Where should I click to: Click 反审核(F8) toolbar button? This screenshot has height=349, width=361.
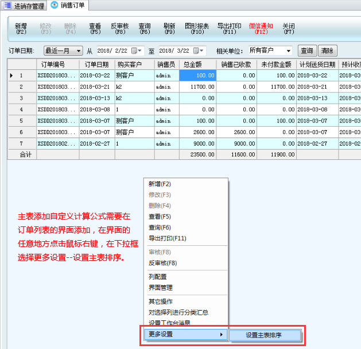(119, 29)
